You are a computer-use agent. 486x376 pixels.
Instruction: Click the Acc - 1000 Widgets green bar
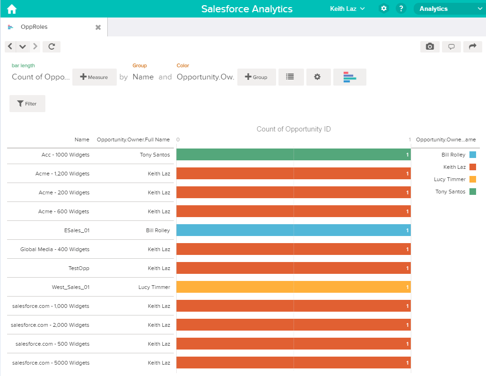pyautogui.click(x=294, y=154)
